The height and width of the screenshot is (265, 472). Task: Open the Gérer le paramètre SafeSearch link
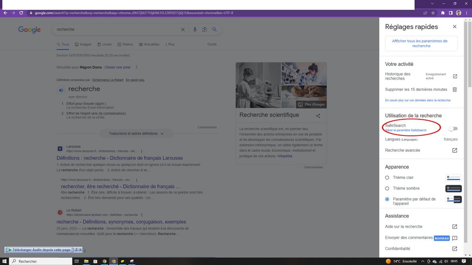(406, 130)
